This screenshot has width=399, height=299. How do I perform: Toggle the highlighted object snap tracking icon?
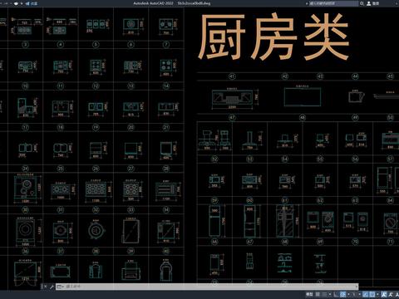coord(365,294)
